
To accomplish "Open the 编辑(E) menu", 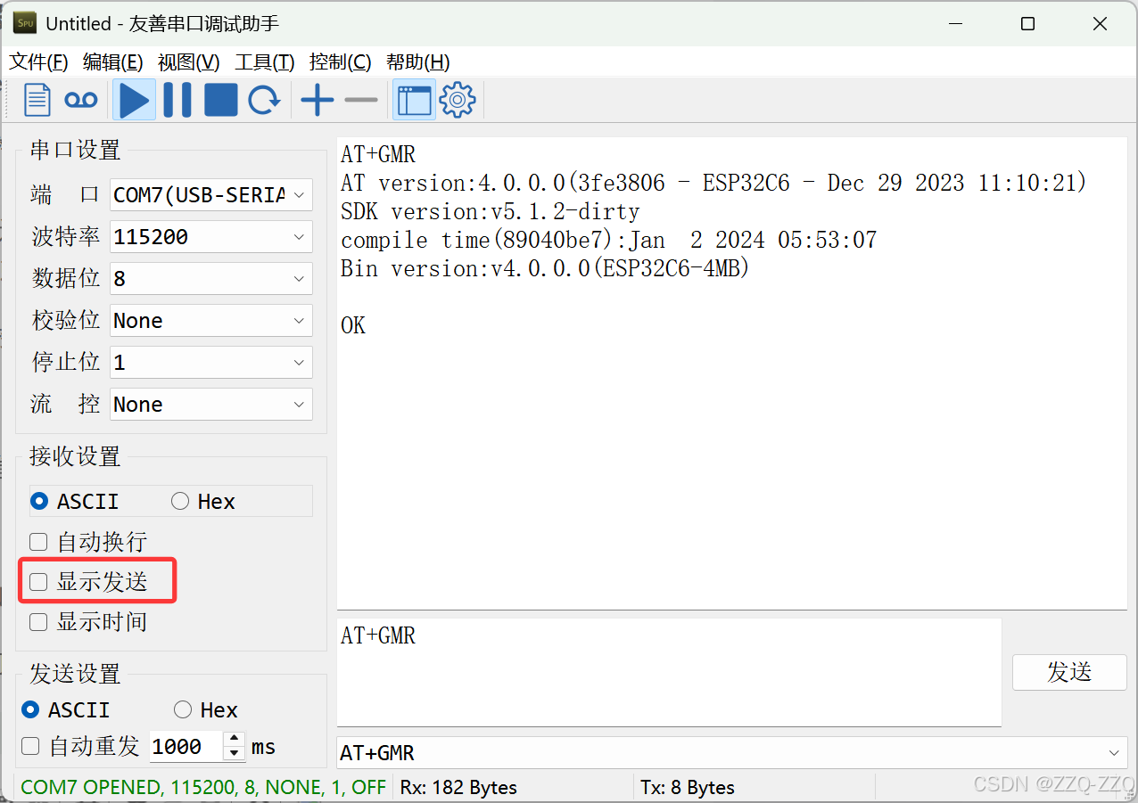I will click(113, 62).
